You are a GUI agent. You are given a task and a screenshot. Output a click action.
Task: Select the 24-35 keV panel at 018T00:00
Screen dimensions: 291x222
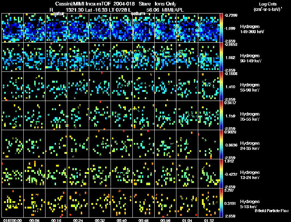(12, 145)
